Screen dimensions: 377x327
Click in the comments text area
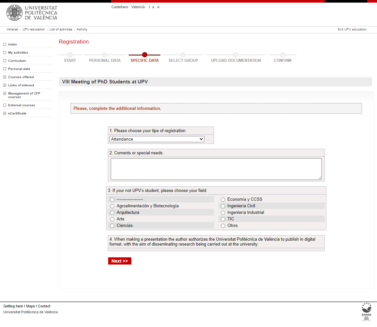(x=216, y=169)
